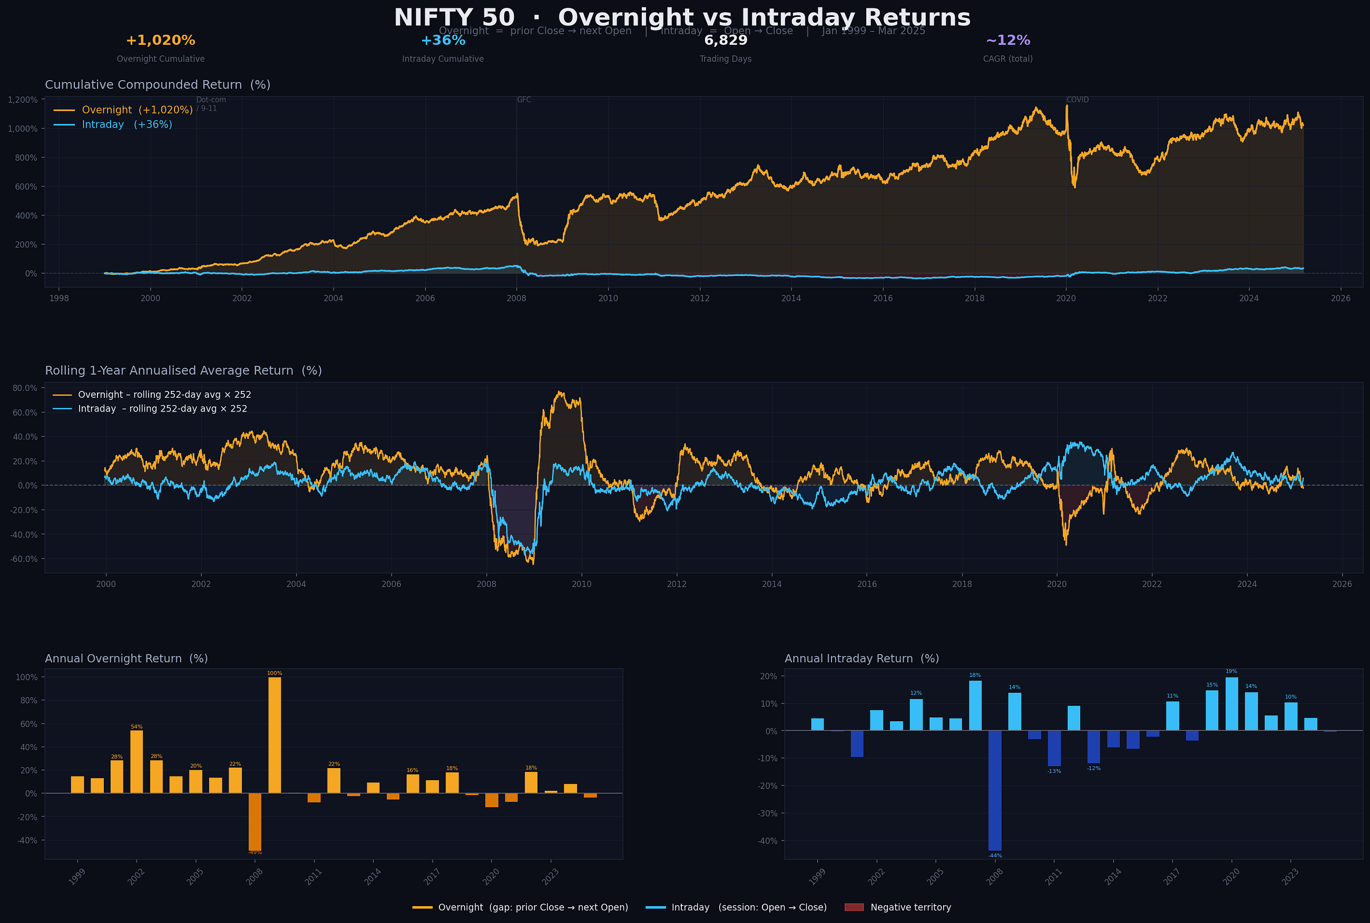Click the orange line swatch in the bottom legend
1370x923 pixels.
(x=422, y=908)
